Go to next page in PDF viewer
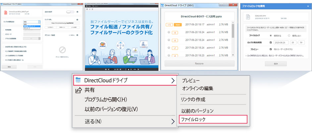The image size is (312, 133). [x=118, y=69]
